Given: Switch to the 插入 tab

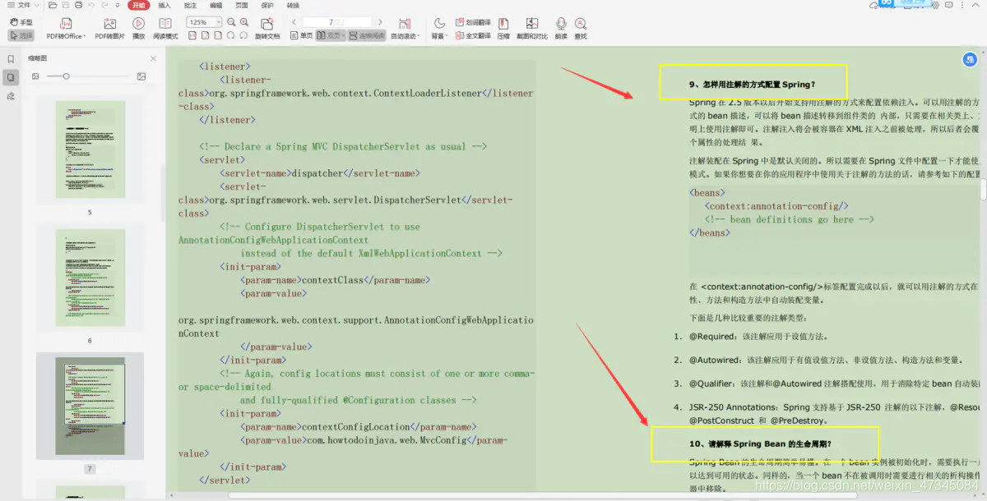Looking at the screenshot, I should 164,5.
